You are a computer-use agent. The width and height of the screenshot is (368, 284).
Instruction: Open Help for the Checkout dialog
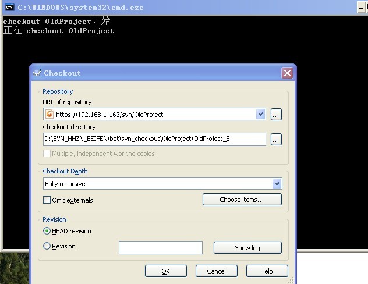267,271
